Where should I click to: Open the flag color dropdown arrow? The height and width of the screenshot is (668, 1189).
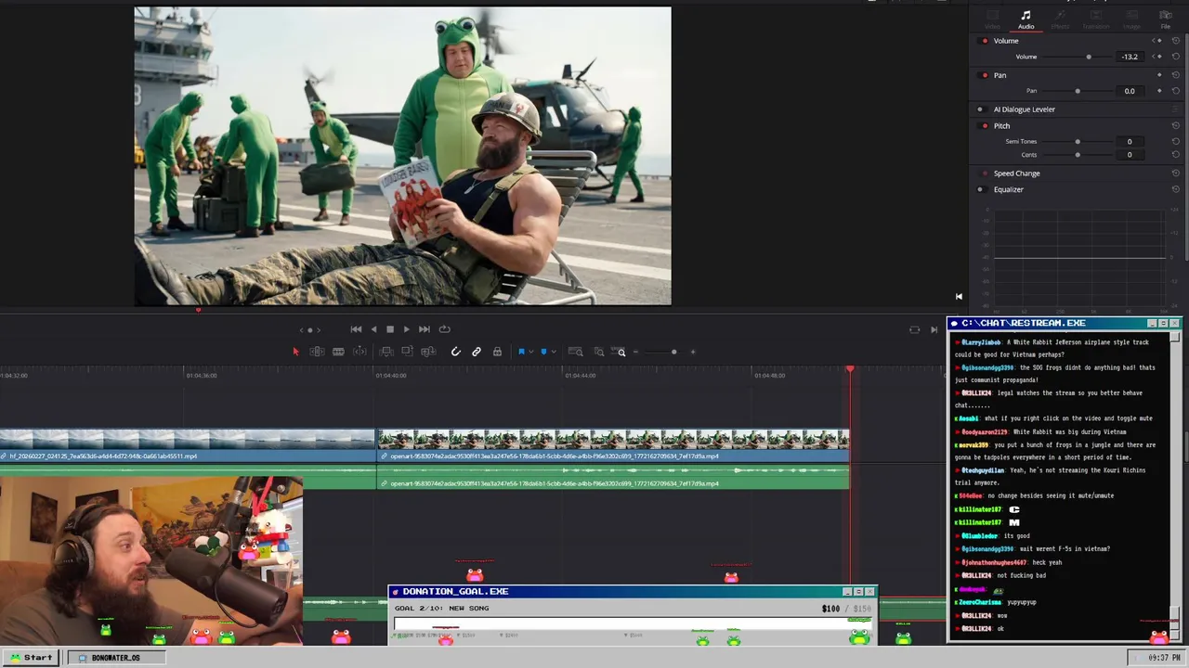(x=531, y=352)
